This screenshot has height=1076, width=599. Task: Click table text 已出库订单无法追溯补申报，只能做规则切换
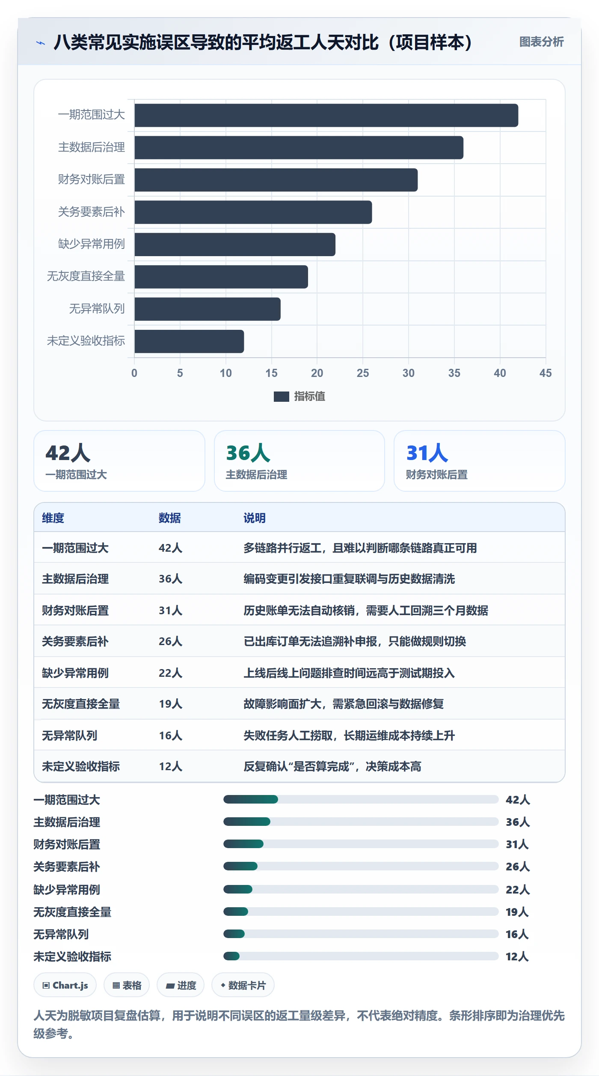click(355, 641)
